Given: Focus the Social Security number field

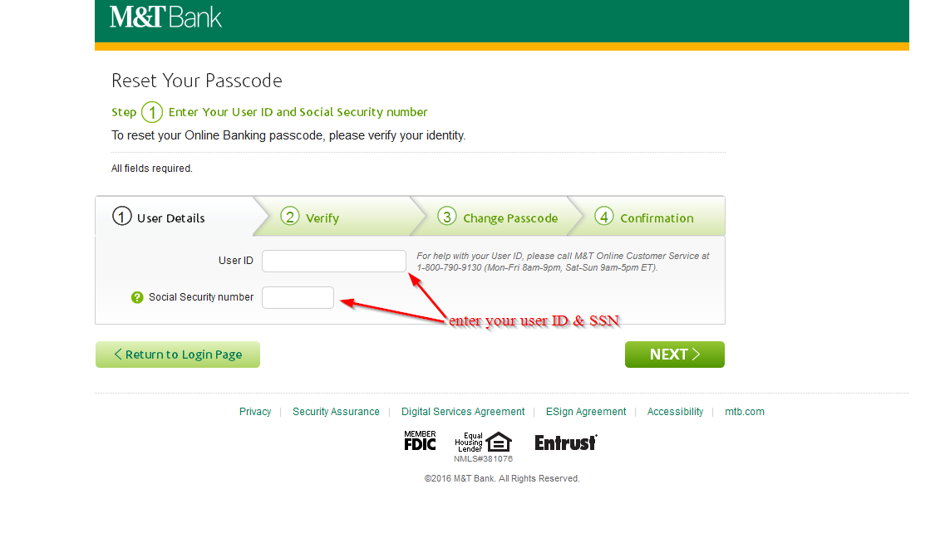Looking at the screenshot, I should (x=298, y=297).
